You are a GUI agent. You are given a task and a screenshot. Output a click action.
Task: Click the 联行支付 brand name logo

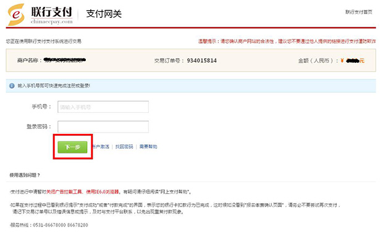pos(52,12)
